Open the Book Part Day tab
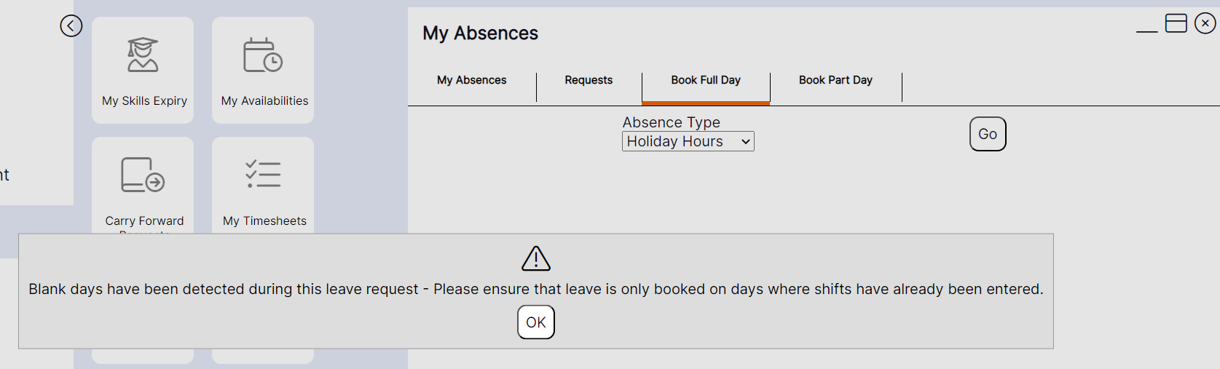This screenshot has width=1220, height=369. [835, 80]
